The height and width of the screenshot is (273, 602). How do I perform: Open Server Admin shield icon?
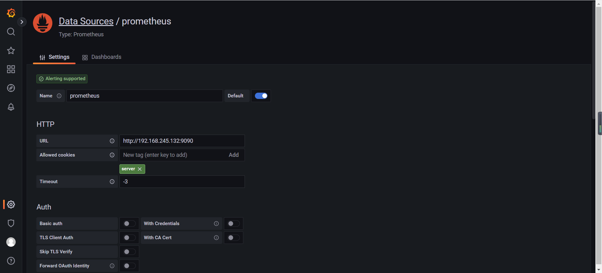pos(11,223)
